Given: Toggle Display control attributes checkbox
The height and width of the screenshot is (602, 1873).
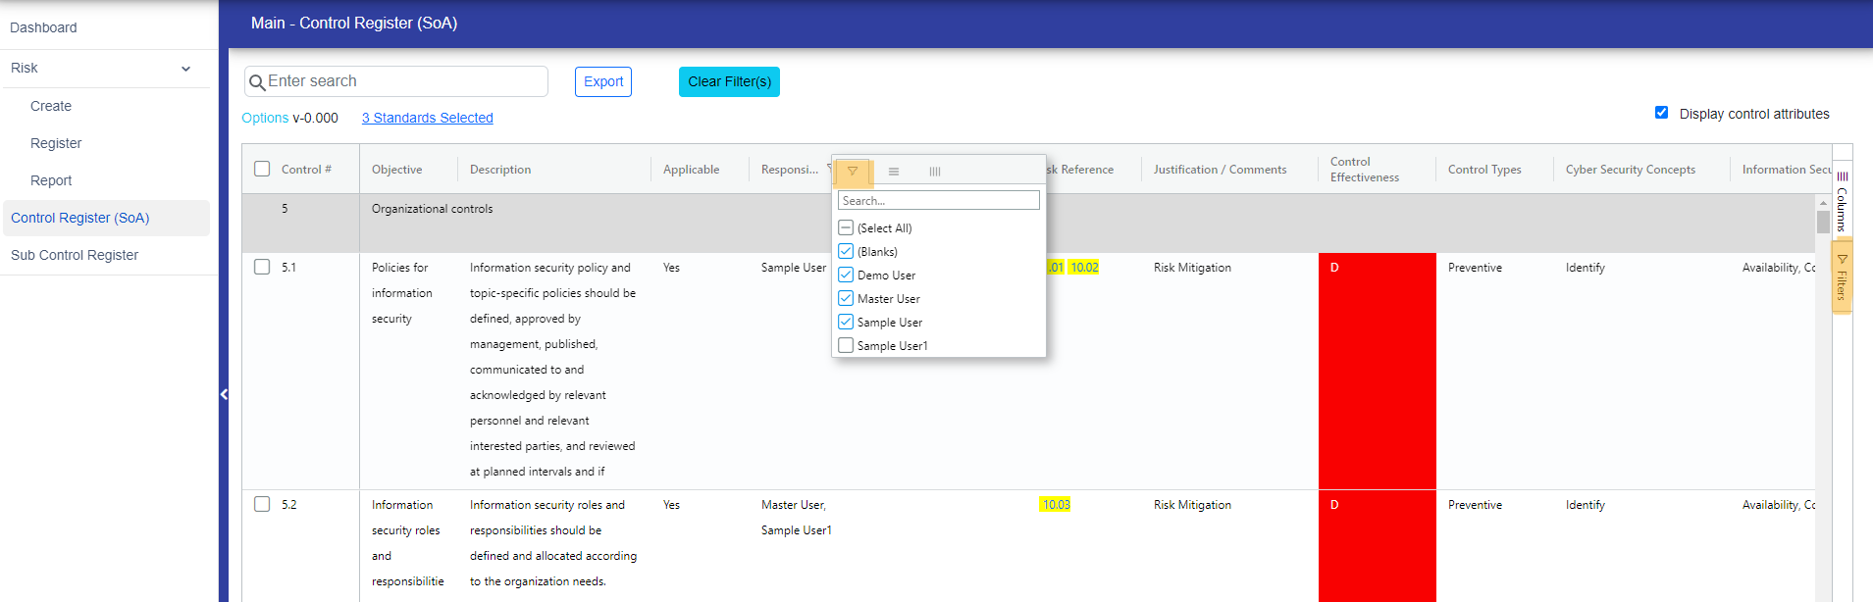Looking at the screenshot, I should coord(1661,113).
